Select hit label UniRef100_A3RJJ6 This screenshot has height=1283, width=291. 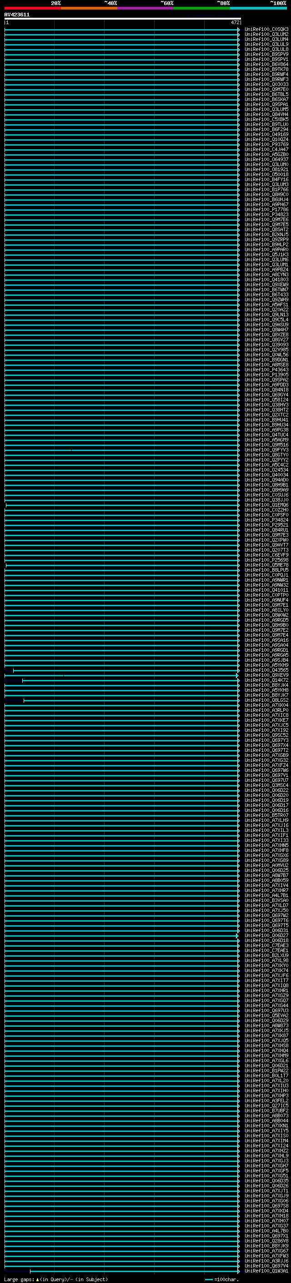click(266, 1261)
